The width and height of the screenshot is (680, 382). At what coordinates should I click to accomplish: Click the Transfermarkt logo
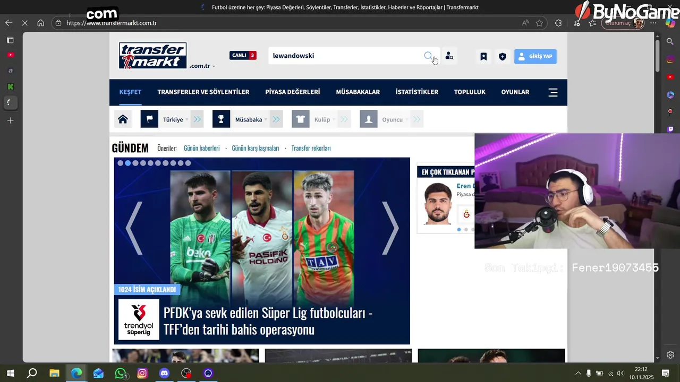point(153,56)
